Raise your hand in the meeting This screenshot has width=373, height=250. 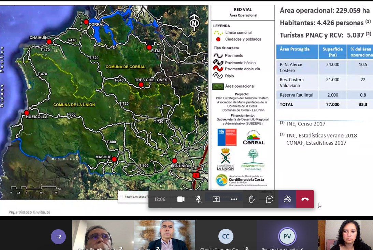[x=252, y=199]
